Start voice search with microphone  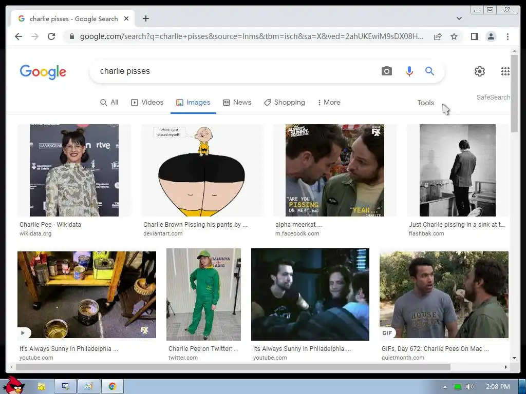pos(409,71)
